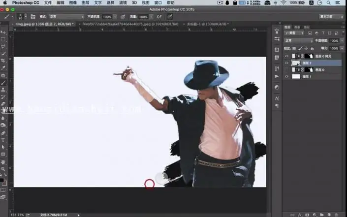The width and height of the screenshot is (347, 217).
Task: Lock all padlock icon
Action: coord(312,48)
